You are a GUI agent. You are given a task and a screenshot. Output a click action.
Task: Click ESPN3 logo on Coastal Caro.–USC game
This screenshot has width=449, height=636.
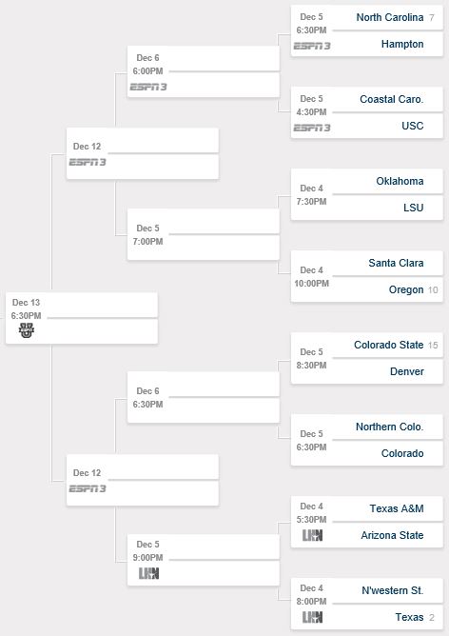coord(312,128)
